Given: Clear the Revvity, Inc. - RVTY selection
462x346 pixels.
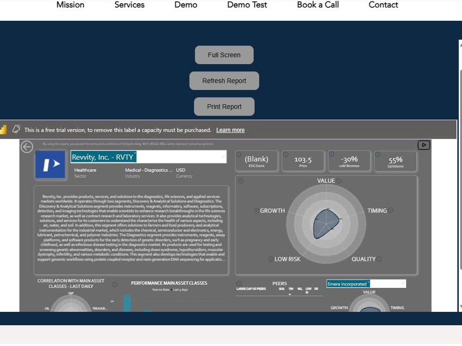Looking at the screenshot, I should click(x=135, y=152).
